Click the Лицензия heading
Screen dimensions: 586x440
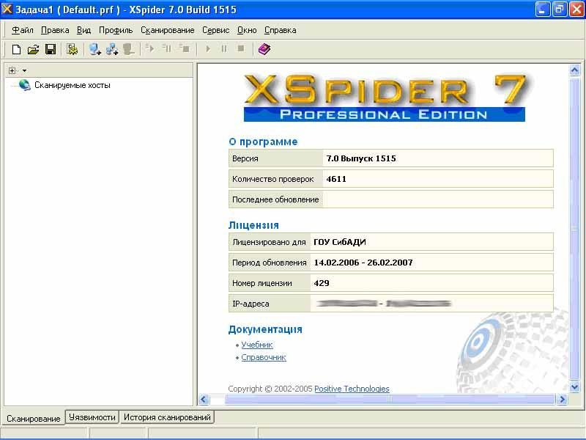[253, 225]
